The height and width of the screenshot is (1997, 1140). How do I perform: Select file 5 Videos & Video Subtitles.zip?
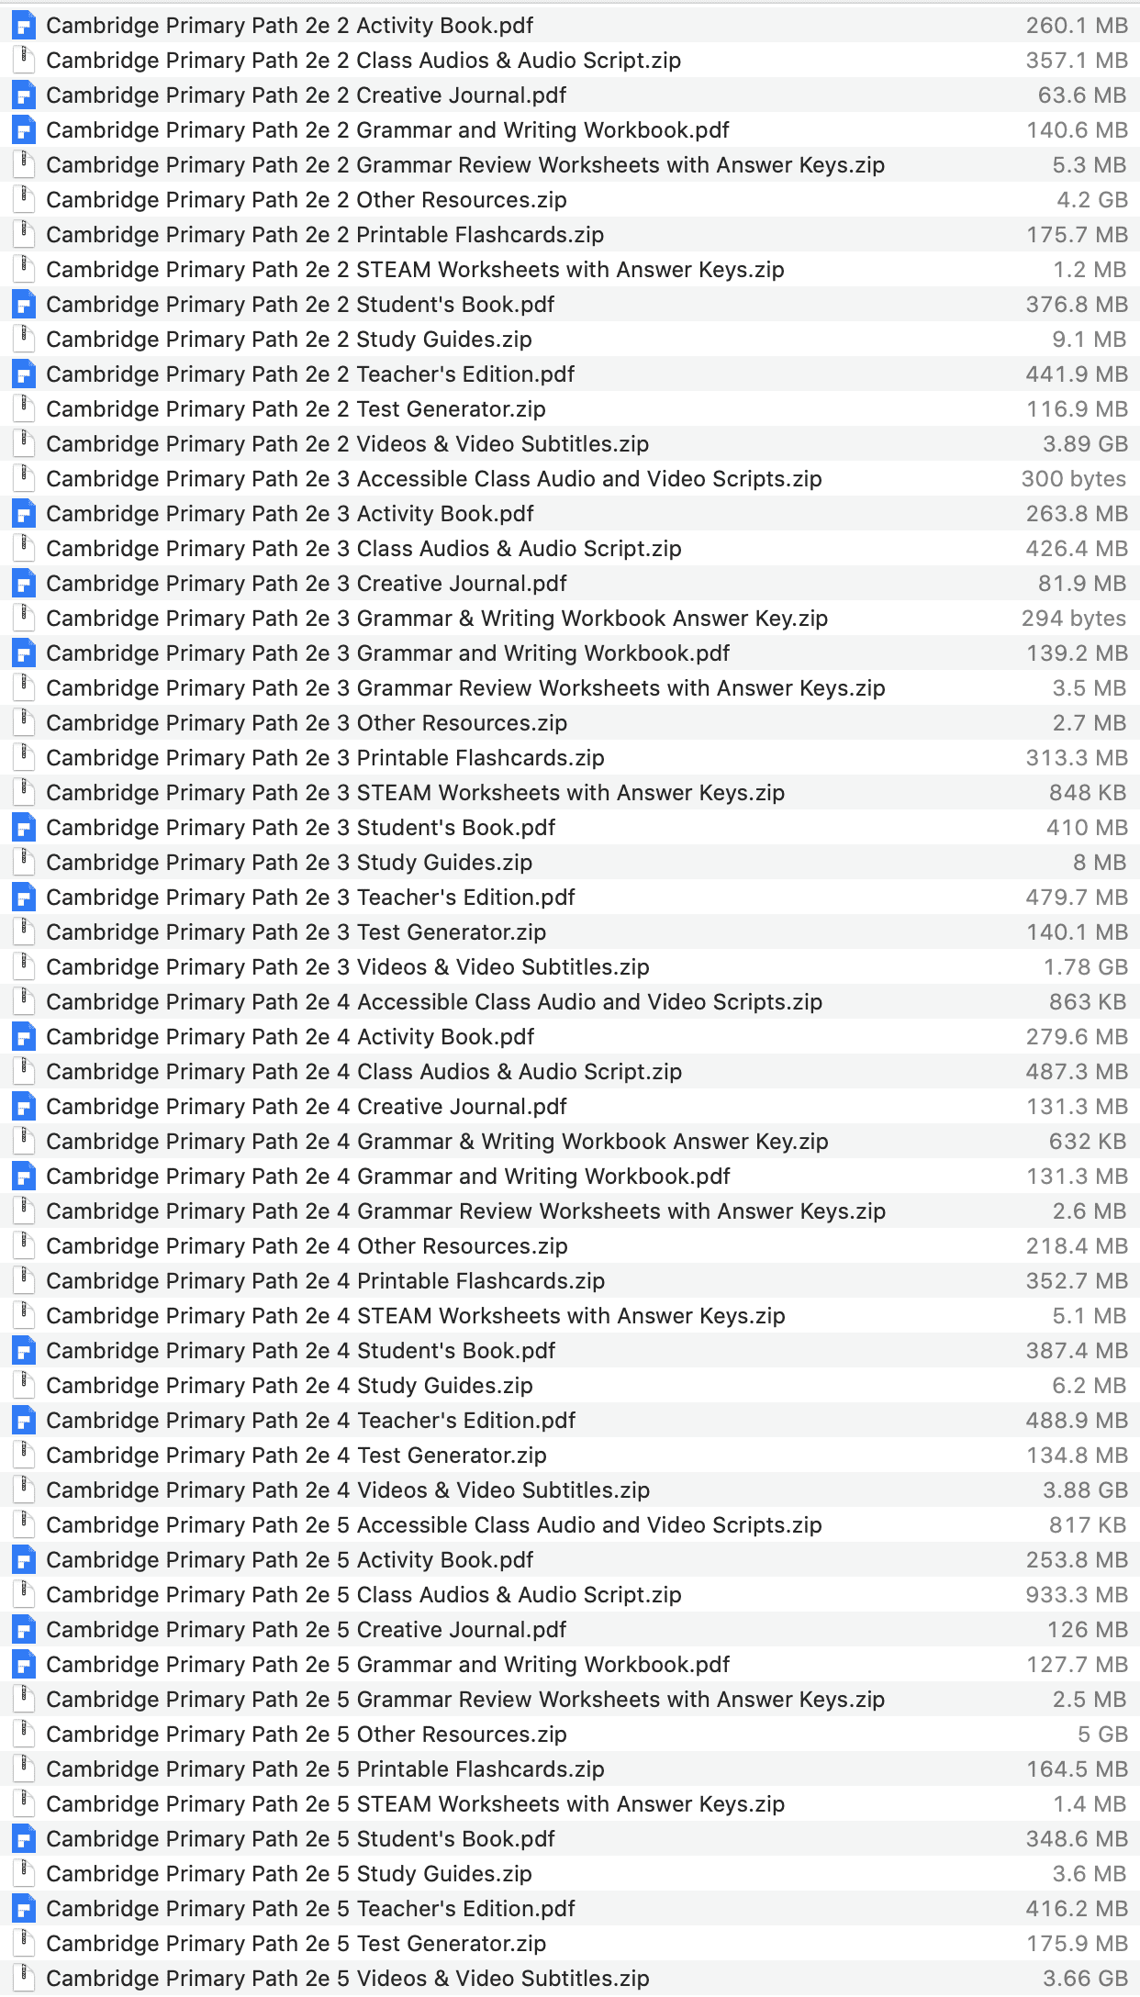(x=570, y=1979)
